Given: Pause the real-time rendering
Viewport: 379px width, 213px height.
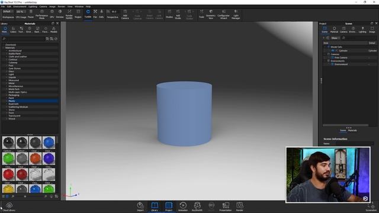Looking at the screenshot, I should point(31,14).
